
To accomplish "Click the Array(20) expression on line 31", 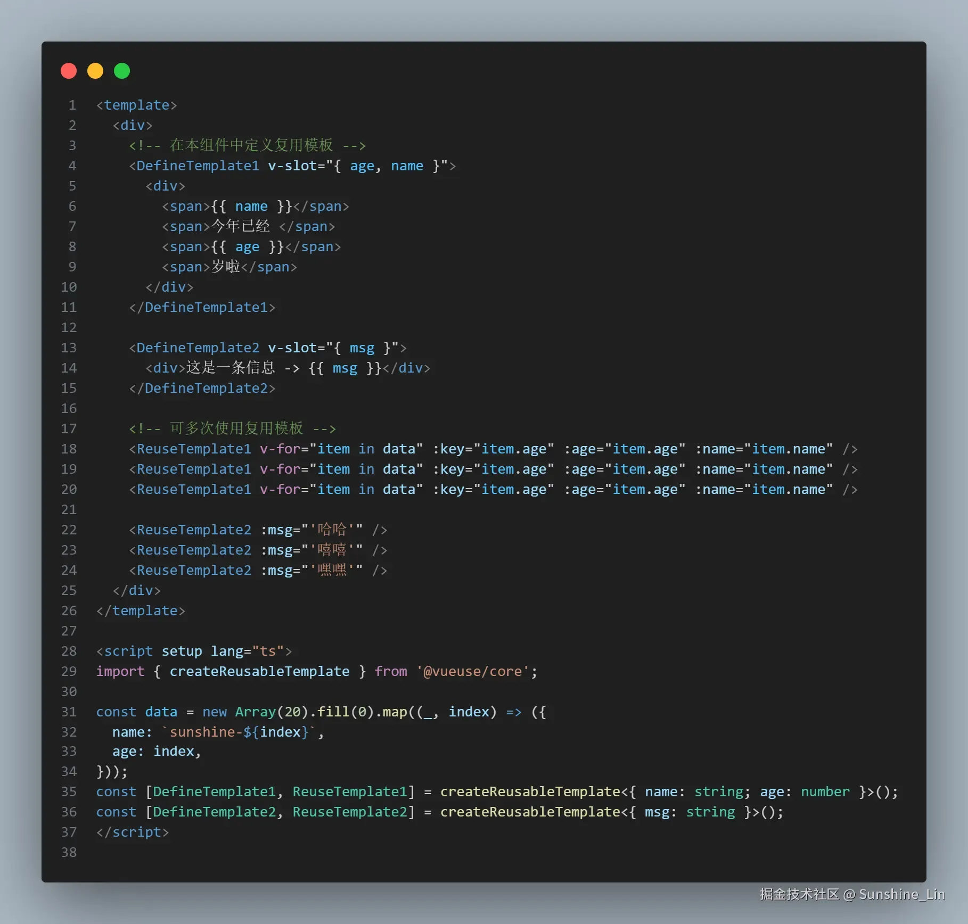I will click(x=272, y=712).
